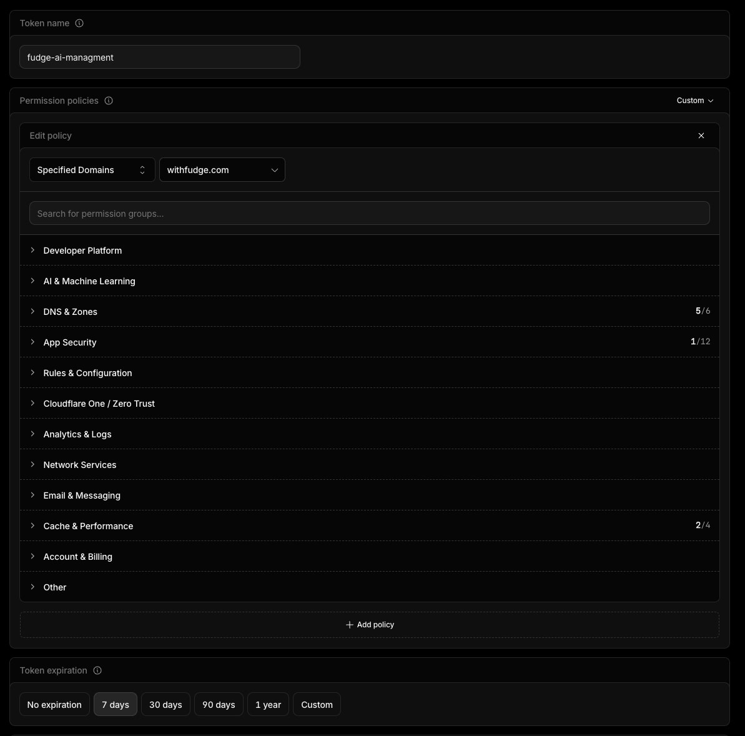This screenshot has width=745, height=736.
Task: Click the Token expiration info icon
Action: click(x=97, y=670)
